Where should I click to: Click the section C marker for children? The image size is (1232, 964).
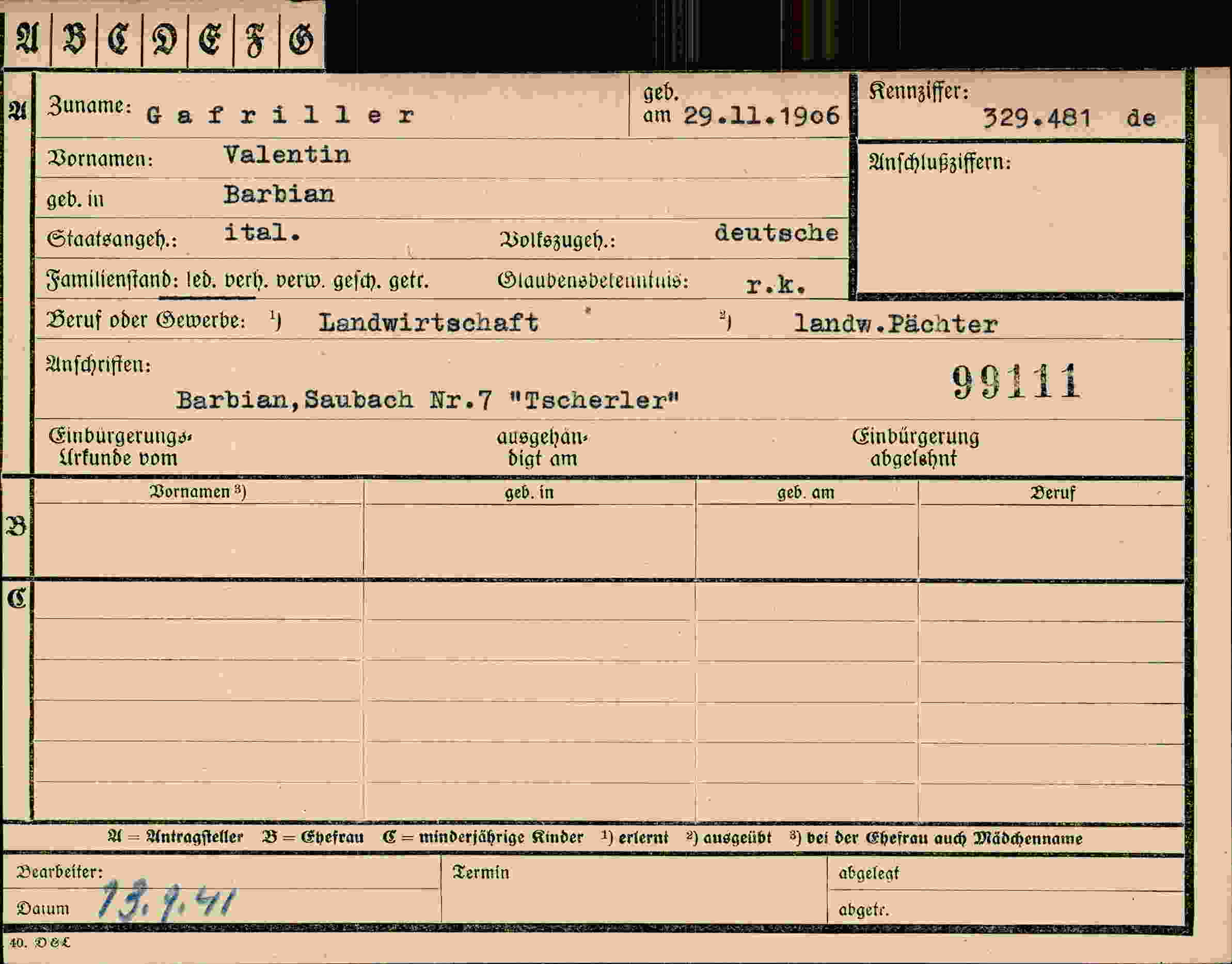[x=17, y=599]
